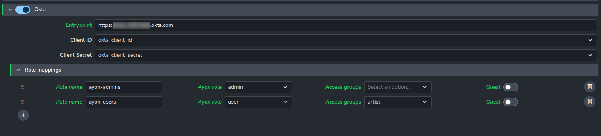Edit the ayon-admins role name field

(x=124, y=87)
